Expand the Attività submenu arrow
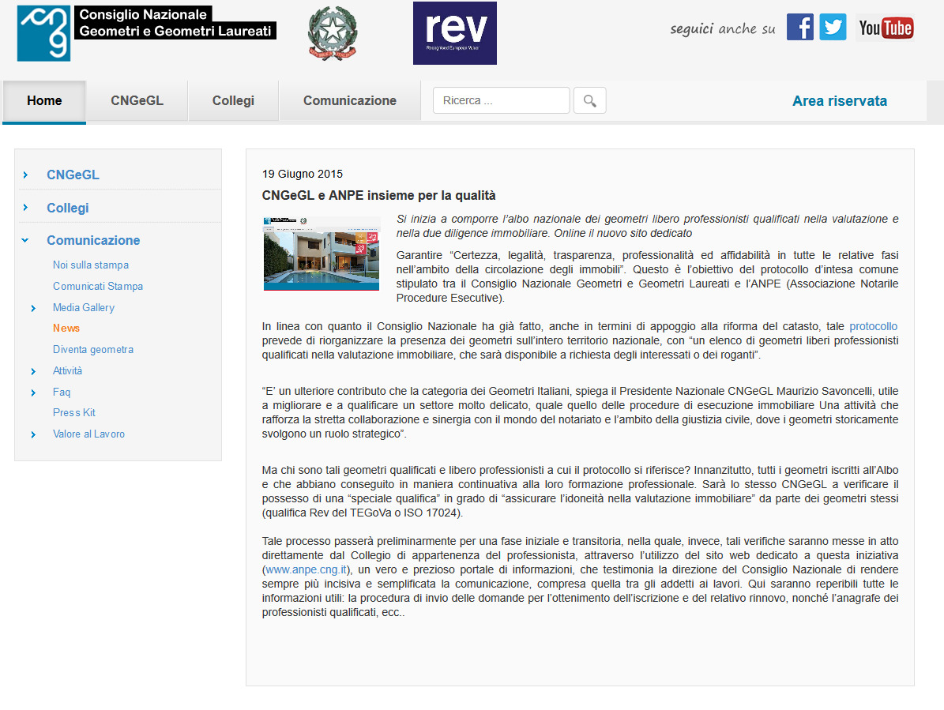Screen dimensions: 944x710 pos(34,372)
